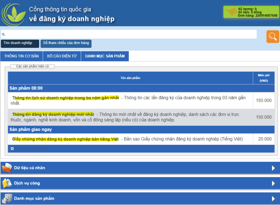Click the folder icon beside Dữ liệu cá nhân
The image size is (280, 205).
click(x=7, y=168)
